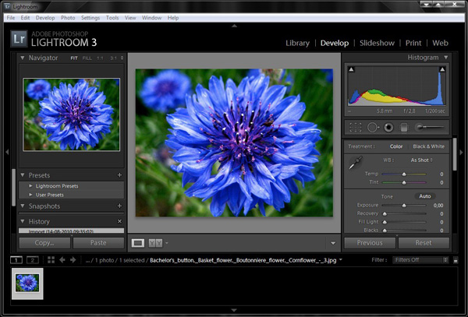The height and width of the screenshot is (317, 468).
Task: Open Navigator zoom level options arrows
Action: pyautogui.click(x=122, y=58)
